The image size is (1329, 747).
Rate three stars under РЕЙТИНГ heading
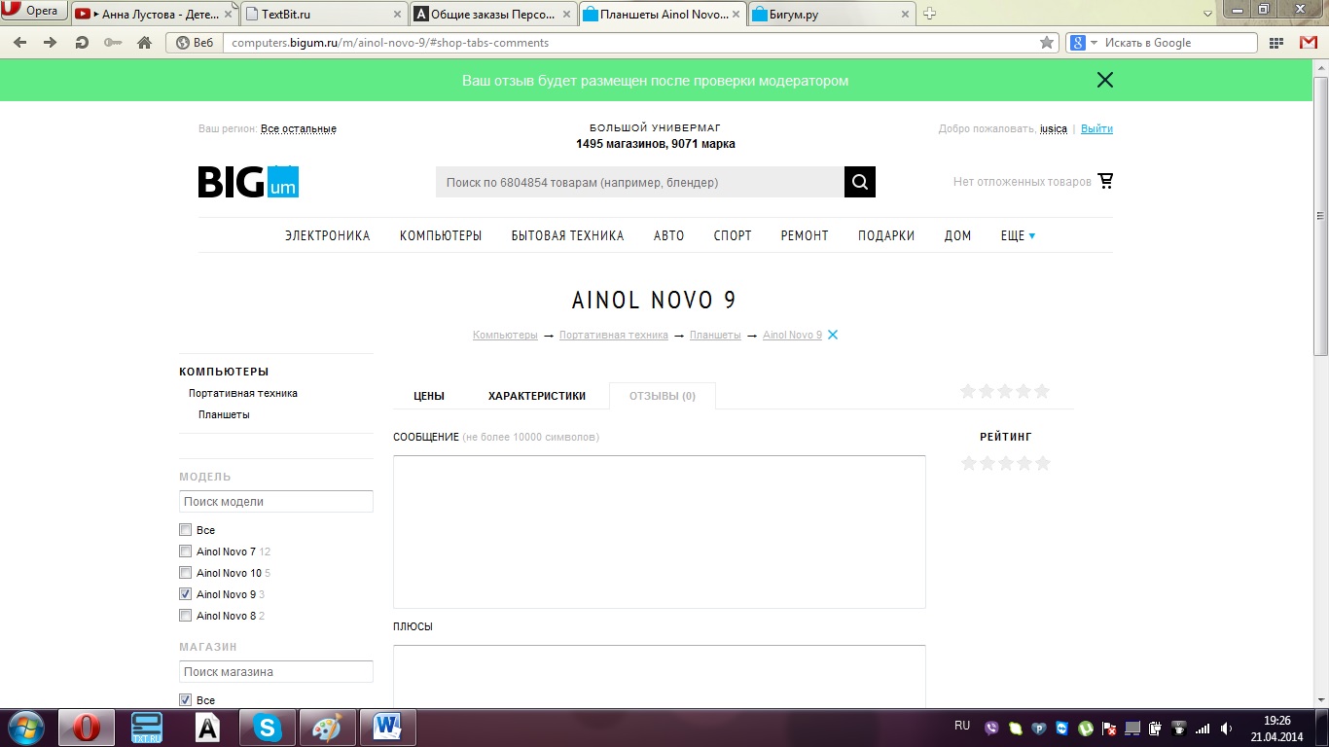pos(1005,463)
